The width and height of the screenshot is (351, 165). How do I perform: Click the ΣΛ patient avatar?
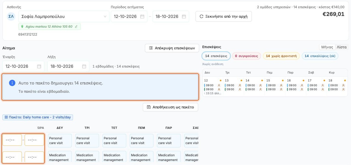(11, 16)
